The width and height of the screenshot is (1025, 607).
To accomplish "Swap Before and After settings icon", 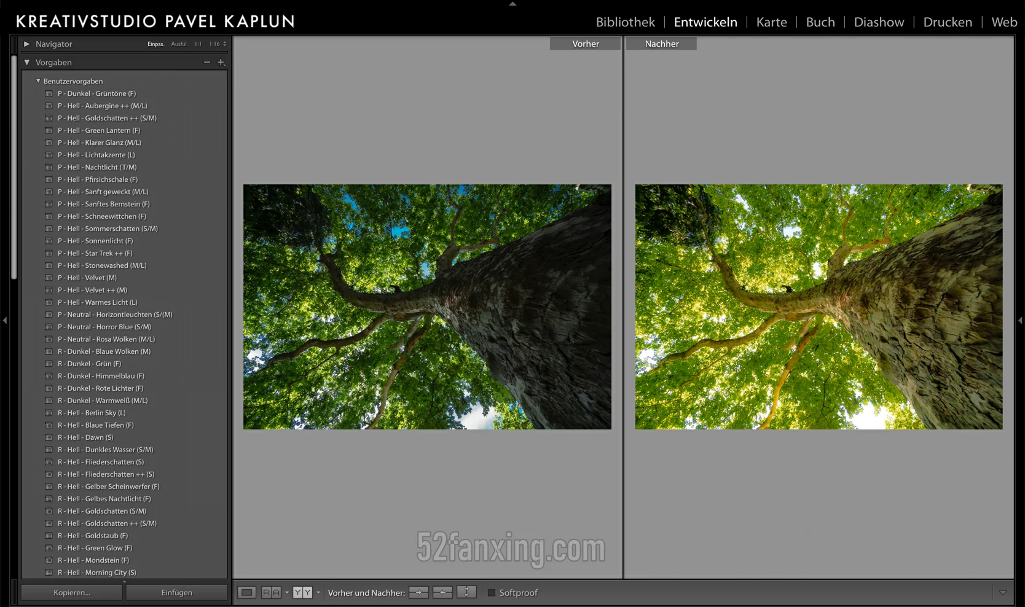I will click(466, 593).
